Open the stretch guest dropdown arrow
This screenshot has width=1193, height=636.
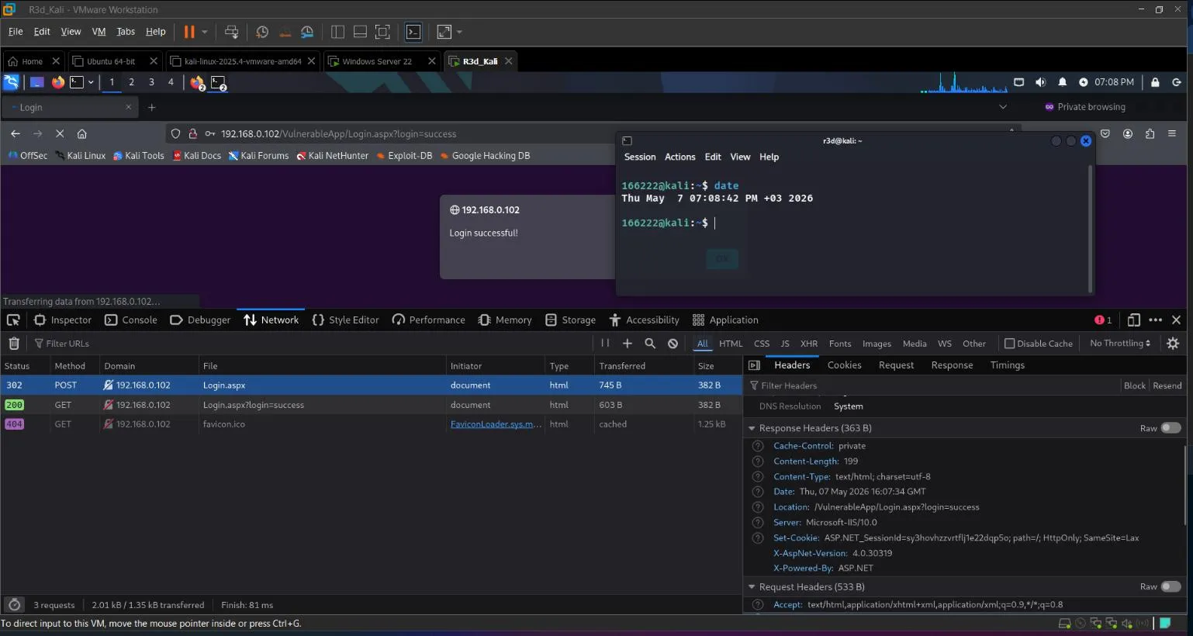click(x=460, y=32)
